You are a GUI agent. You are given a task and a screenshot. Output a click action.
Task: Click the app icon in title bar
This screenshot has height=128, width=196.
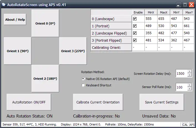[4, 5]
